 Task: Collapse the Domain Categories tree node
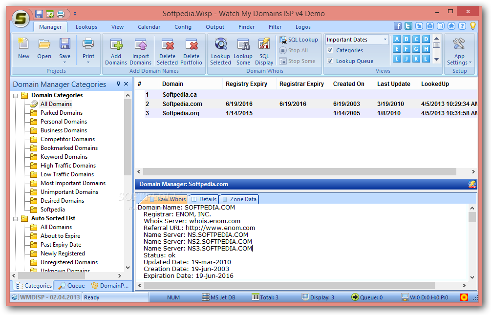tap(15, 96)
